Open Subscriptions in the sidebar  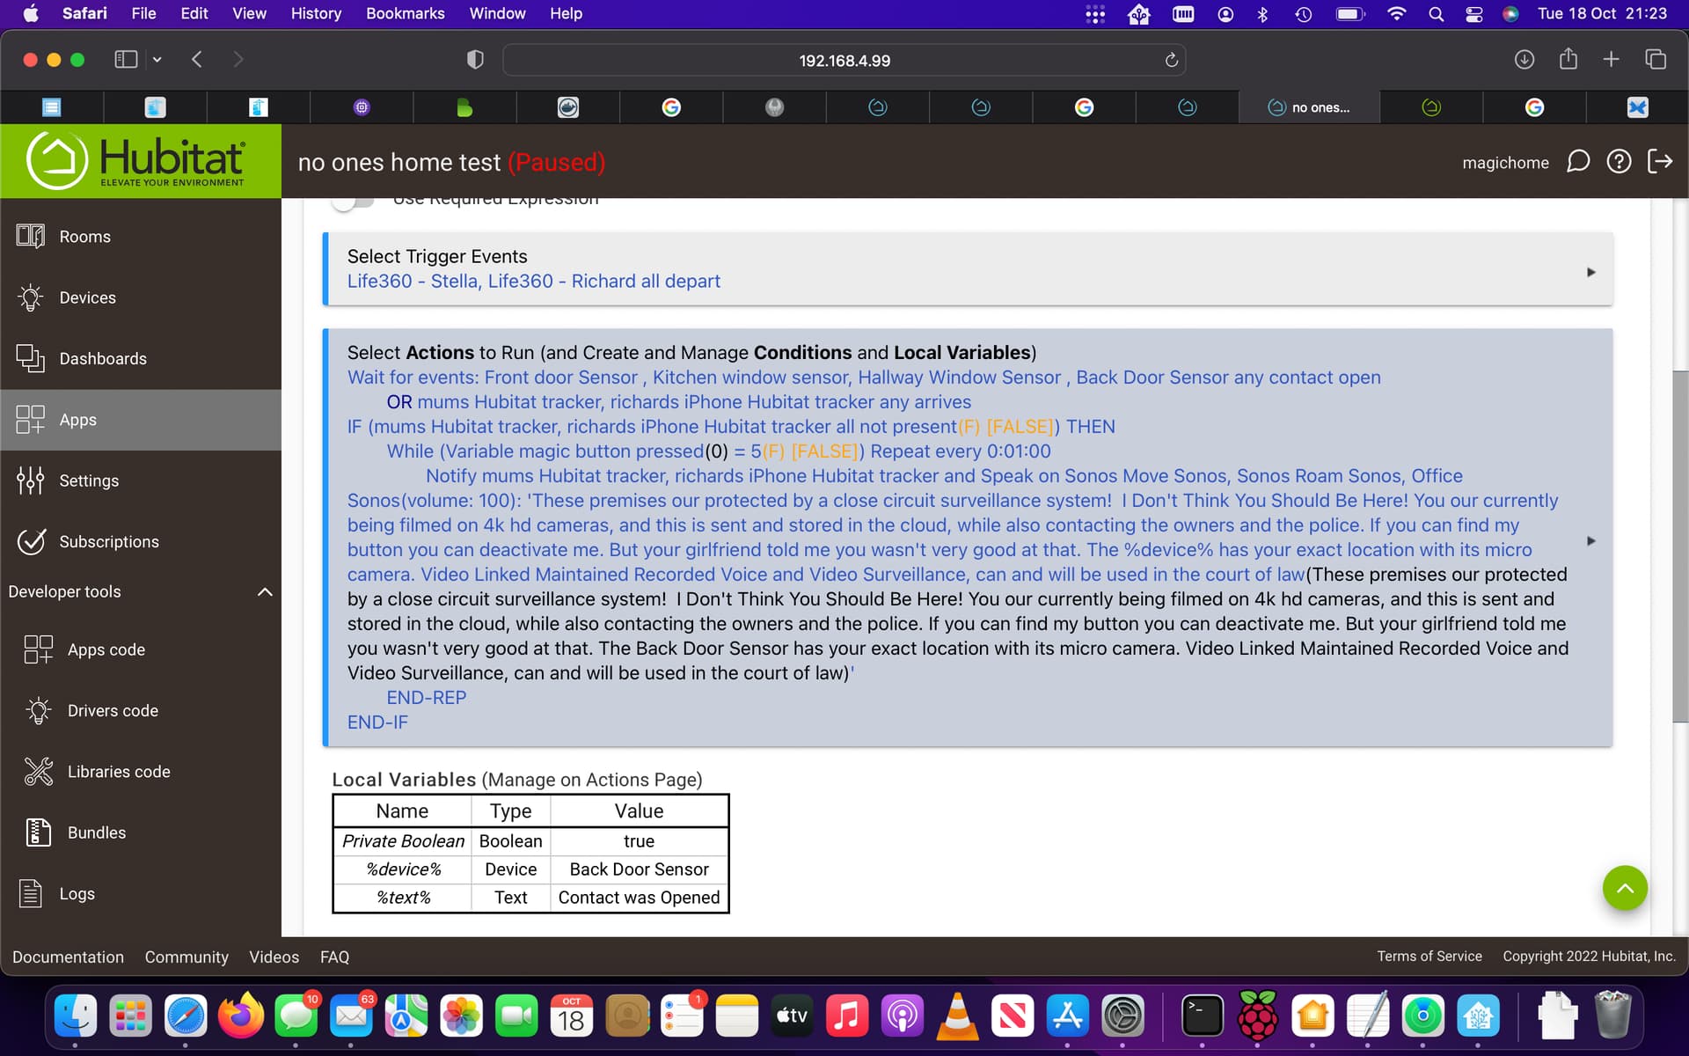[108, 541]
